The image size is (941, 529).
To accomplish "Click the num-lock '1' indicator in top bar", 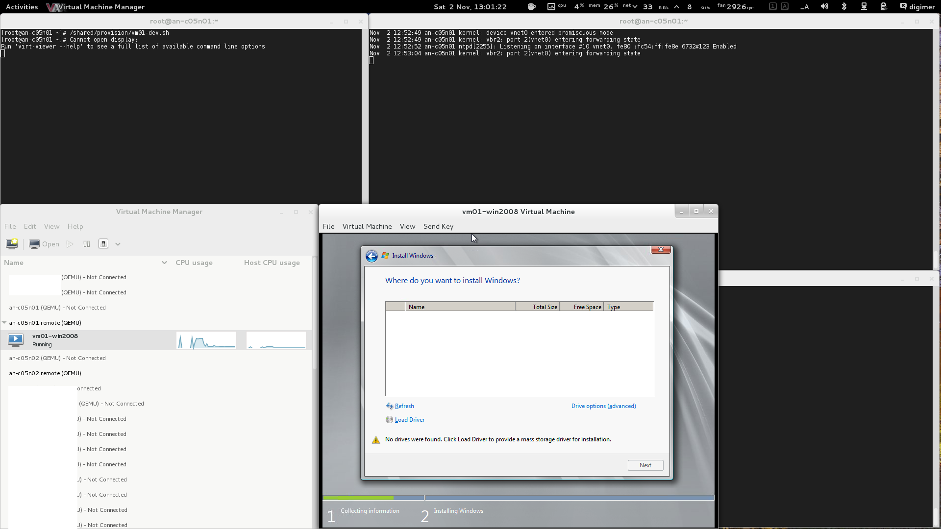I will click(773, 6).
